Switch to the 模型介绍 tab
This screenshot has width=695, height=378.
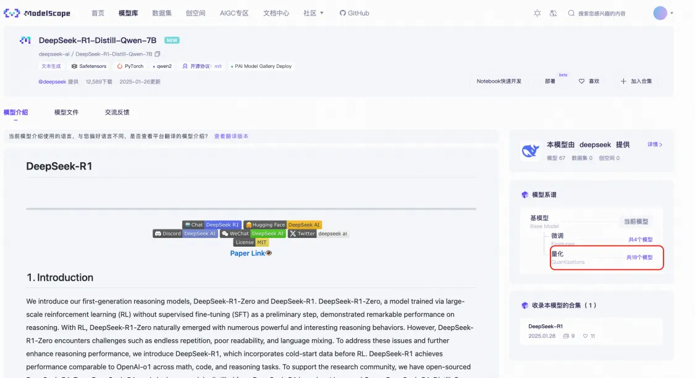coord(15,112)
